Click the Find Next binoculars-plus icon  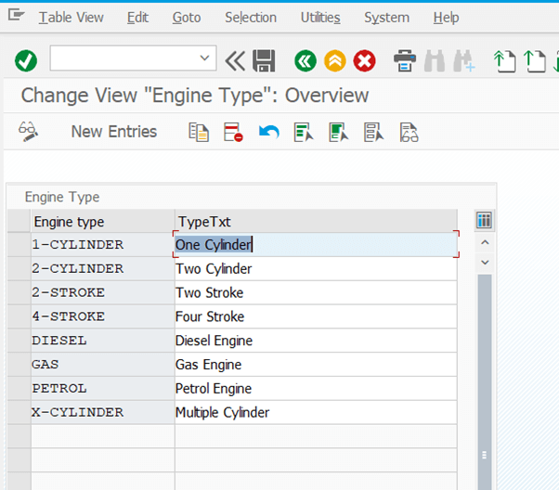[463, 61]
